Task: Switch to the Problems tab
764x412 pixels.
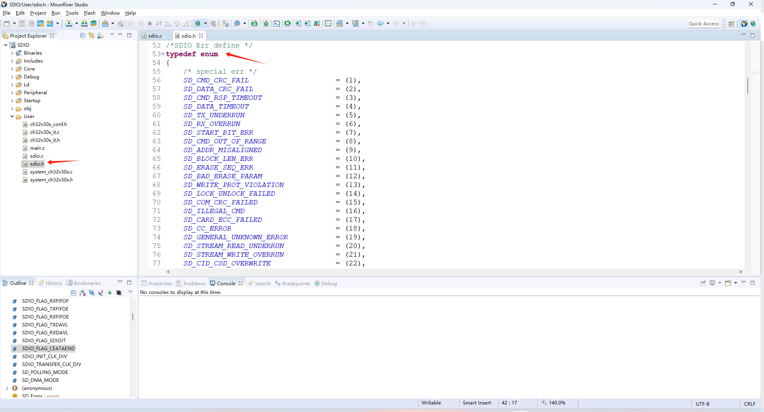Action: pyautogui.click(x=191, y=283)
